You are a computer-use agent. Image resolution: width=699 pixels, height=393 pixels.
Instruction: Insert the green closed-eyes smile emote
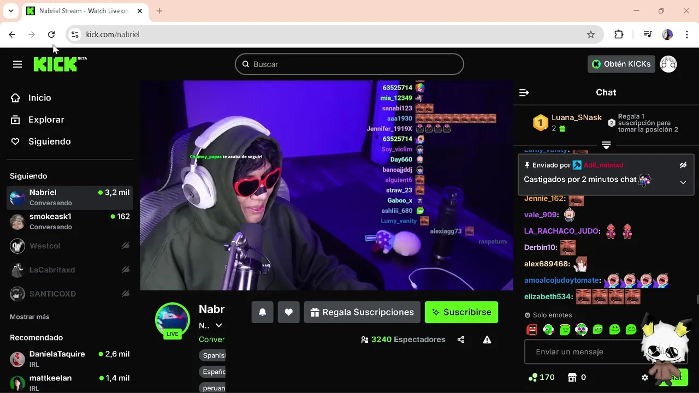(x=631, y=330)
